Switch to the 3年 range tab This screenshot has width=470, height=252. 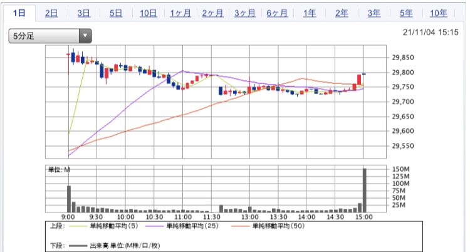pyautogui.click(x=374, y=13)
